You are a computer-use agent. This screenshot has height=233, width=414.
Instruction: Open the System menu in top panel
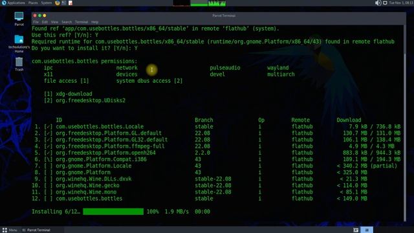coord(47,3)
